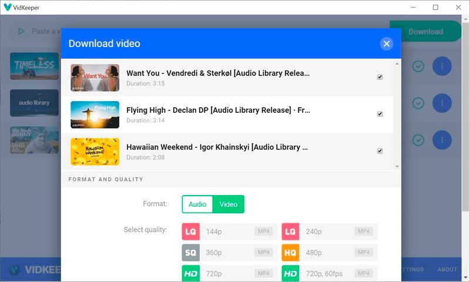The image size is (470, 282).
Task: Select the audio library thumbnail in main window
Action: coord(35,103)
